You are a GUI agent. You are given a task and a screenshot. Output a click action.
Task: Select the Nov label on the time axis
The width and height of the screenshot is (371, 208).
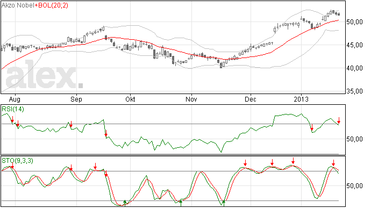(191, 99)
